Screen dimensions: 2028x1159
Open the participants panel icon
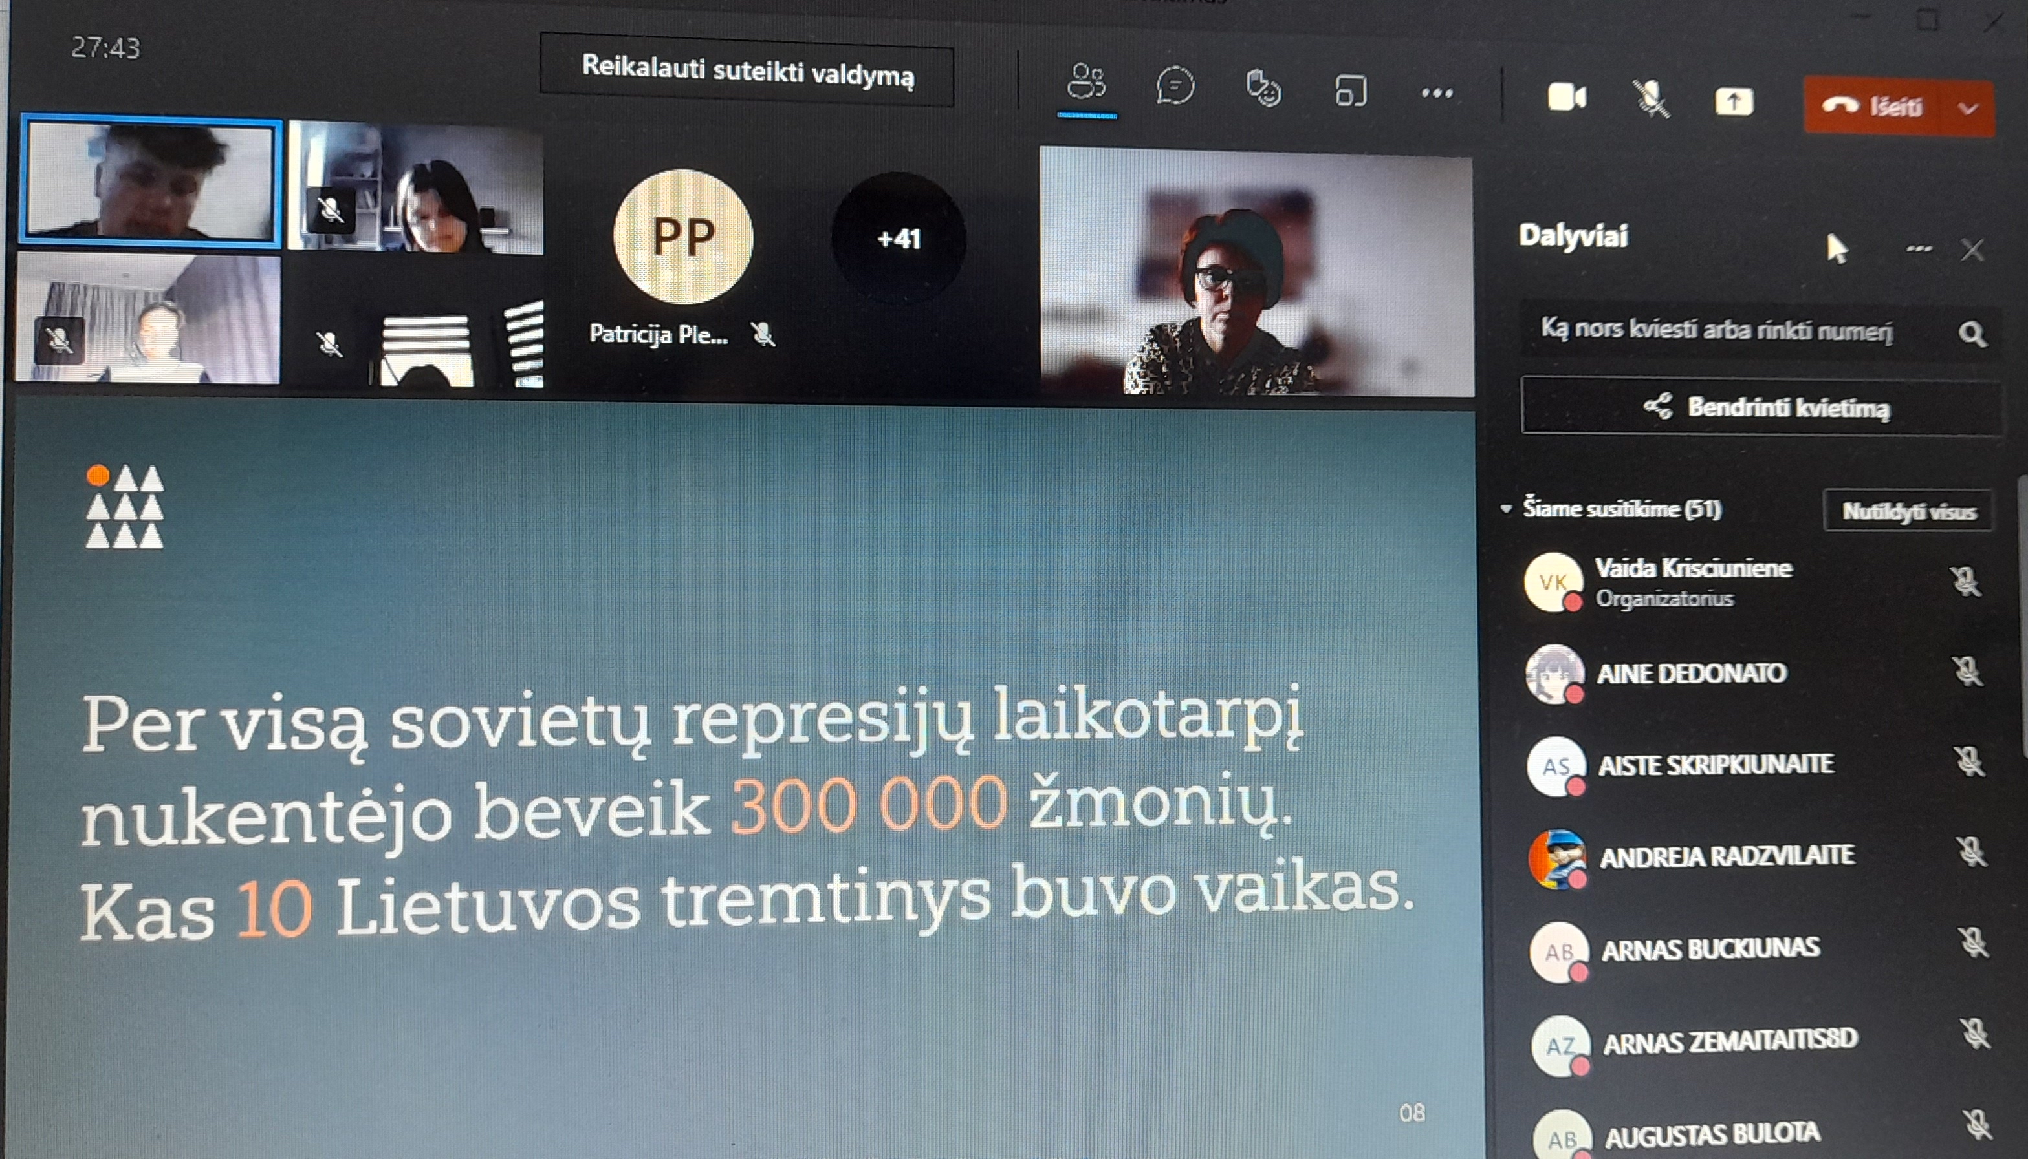coord(1087,83)
